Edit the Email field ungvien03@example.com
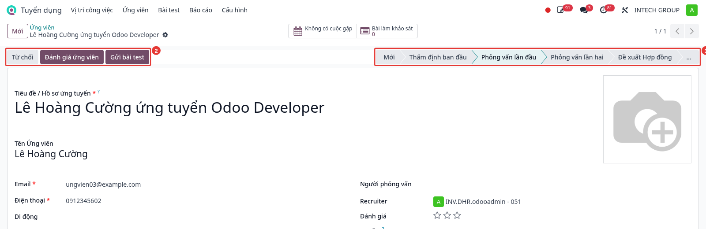The height and width of the screenshot is (229, 706). pos(103,185)
